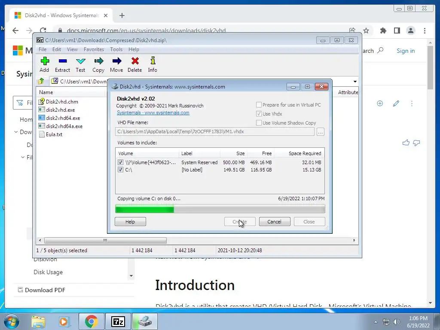Open the 7-Zip Favorites menu
Screen dimensions: 440x330
(94, 49)
